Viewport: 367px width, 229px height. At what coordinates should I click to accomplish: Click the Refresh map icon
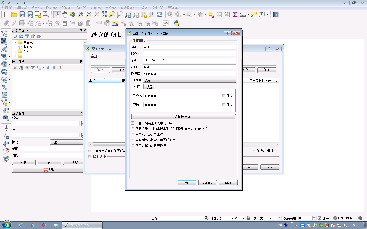coord(160,15)
